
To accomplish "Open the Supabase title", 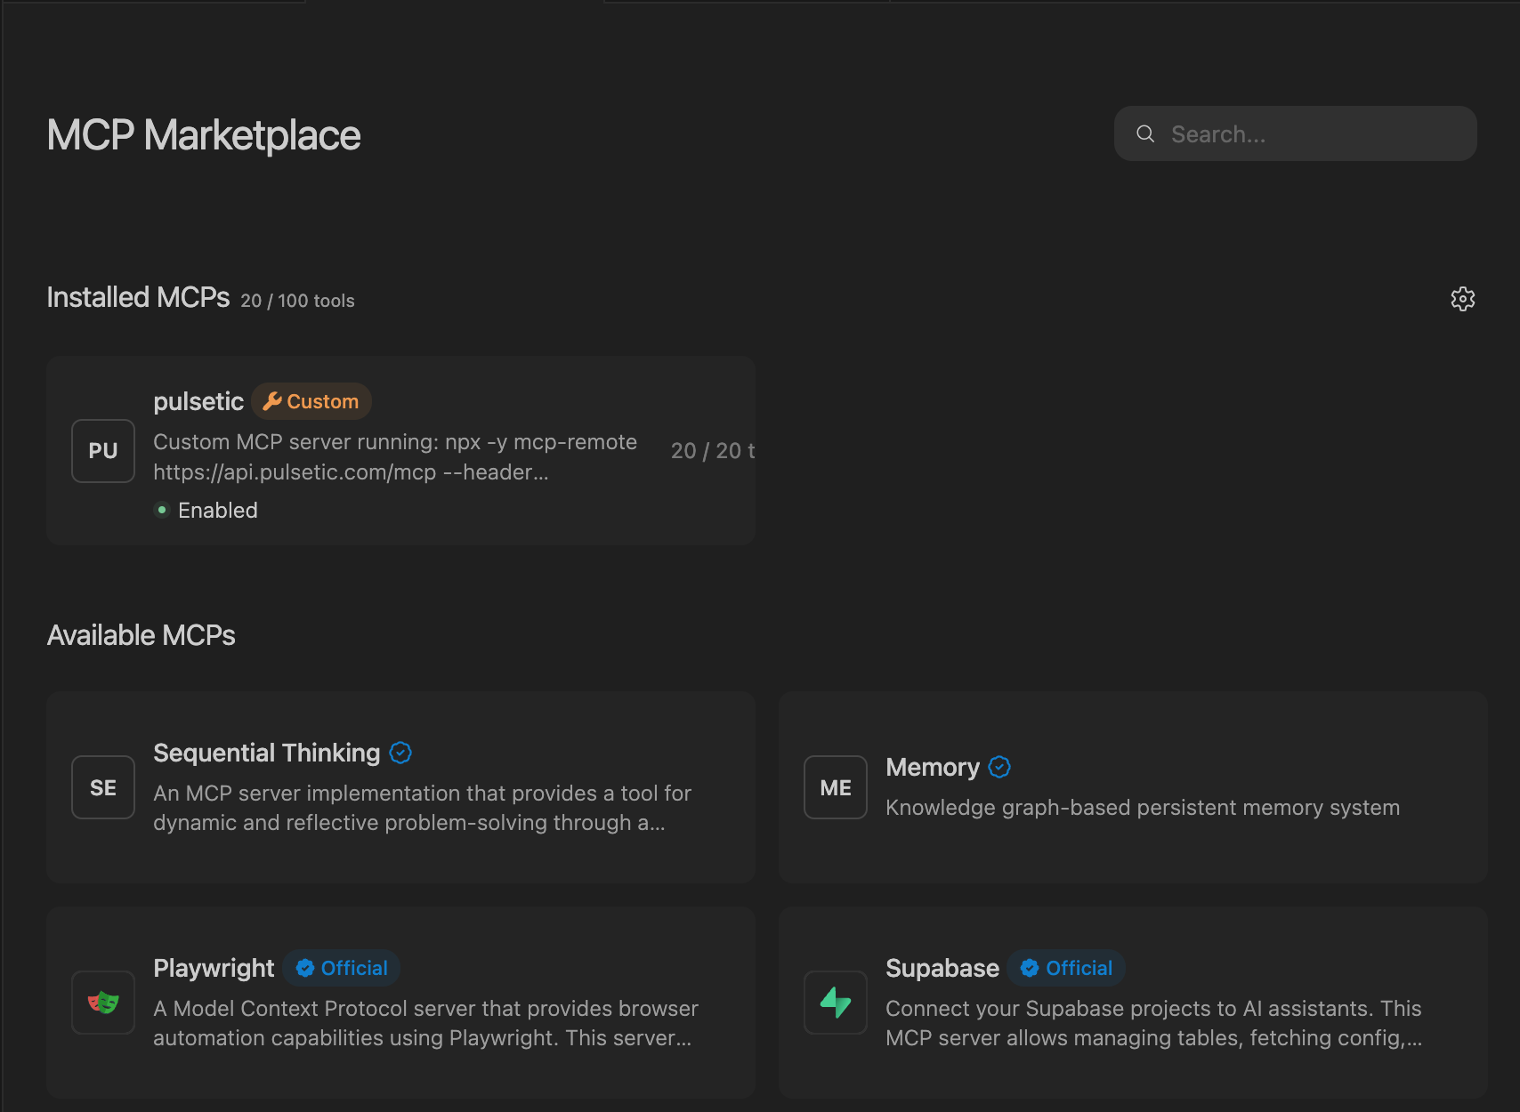I will (x=942, y=968).
